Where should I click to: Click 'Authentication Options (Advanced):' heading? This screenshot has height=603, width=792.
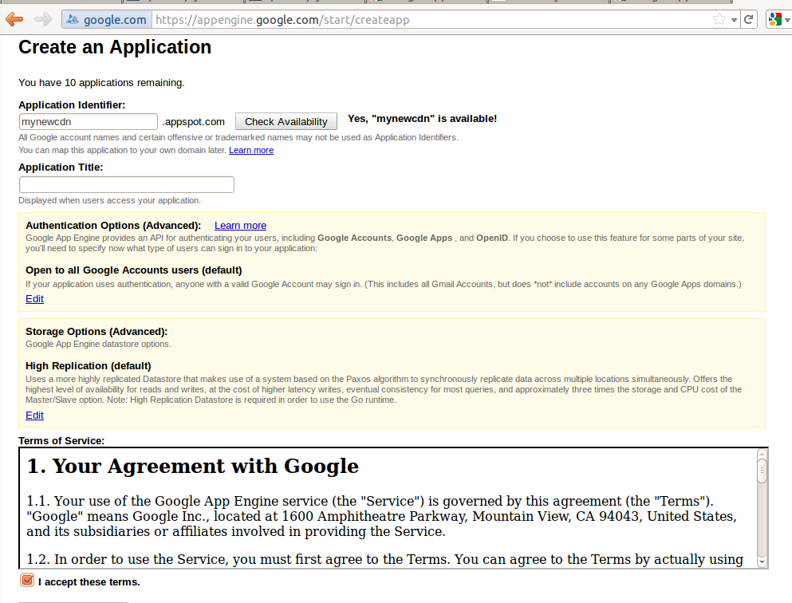click(x=113, y=225)
